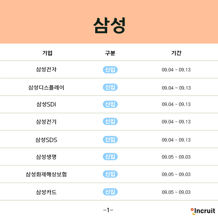The width and height of the screenshot is (218, 218).
Task: Click the 신입 badge for 삼성전자
Action: pos(110,70)
